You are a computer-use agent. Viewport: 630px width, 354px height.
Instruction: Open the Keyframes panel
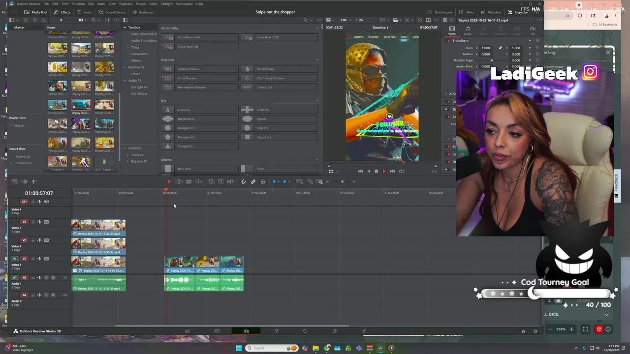(143, 12)
